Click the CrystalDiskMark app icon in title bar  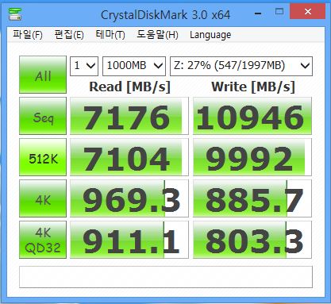(15, 14)
